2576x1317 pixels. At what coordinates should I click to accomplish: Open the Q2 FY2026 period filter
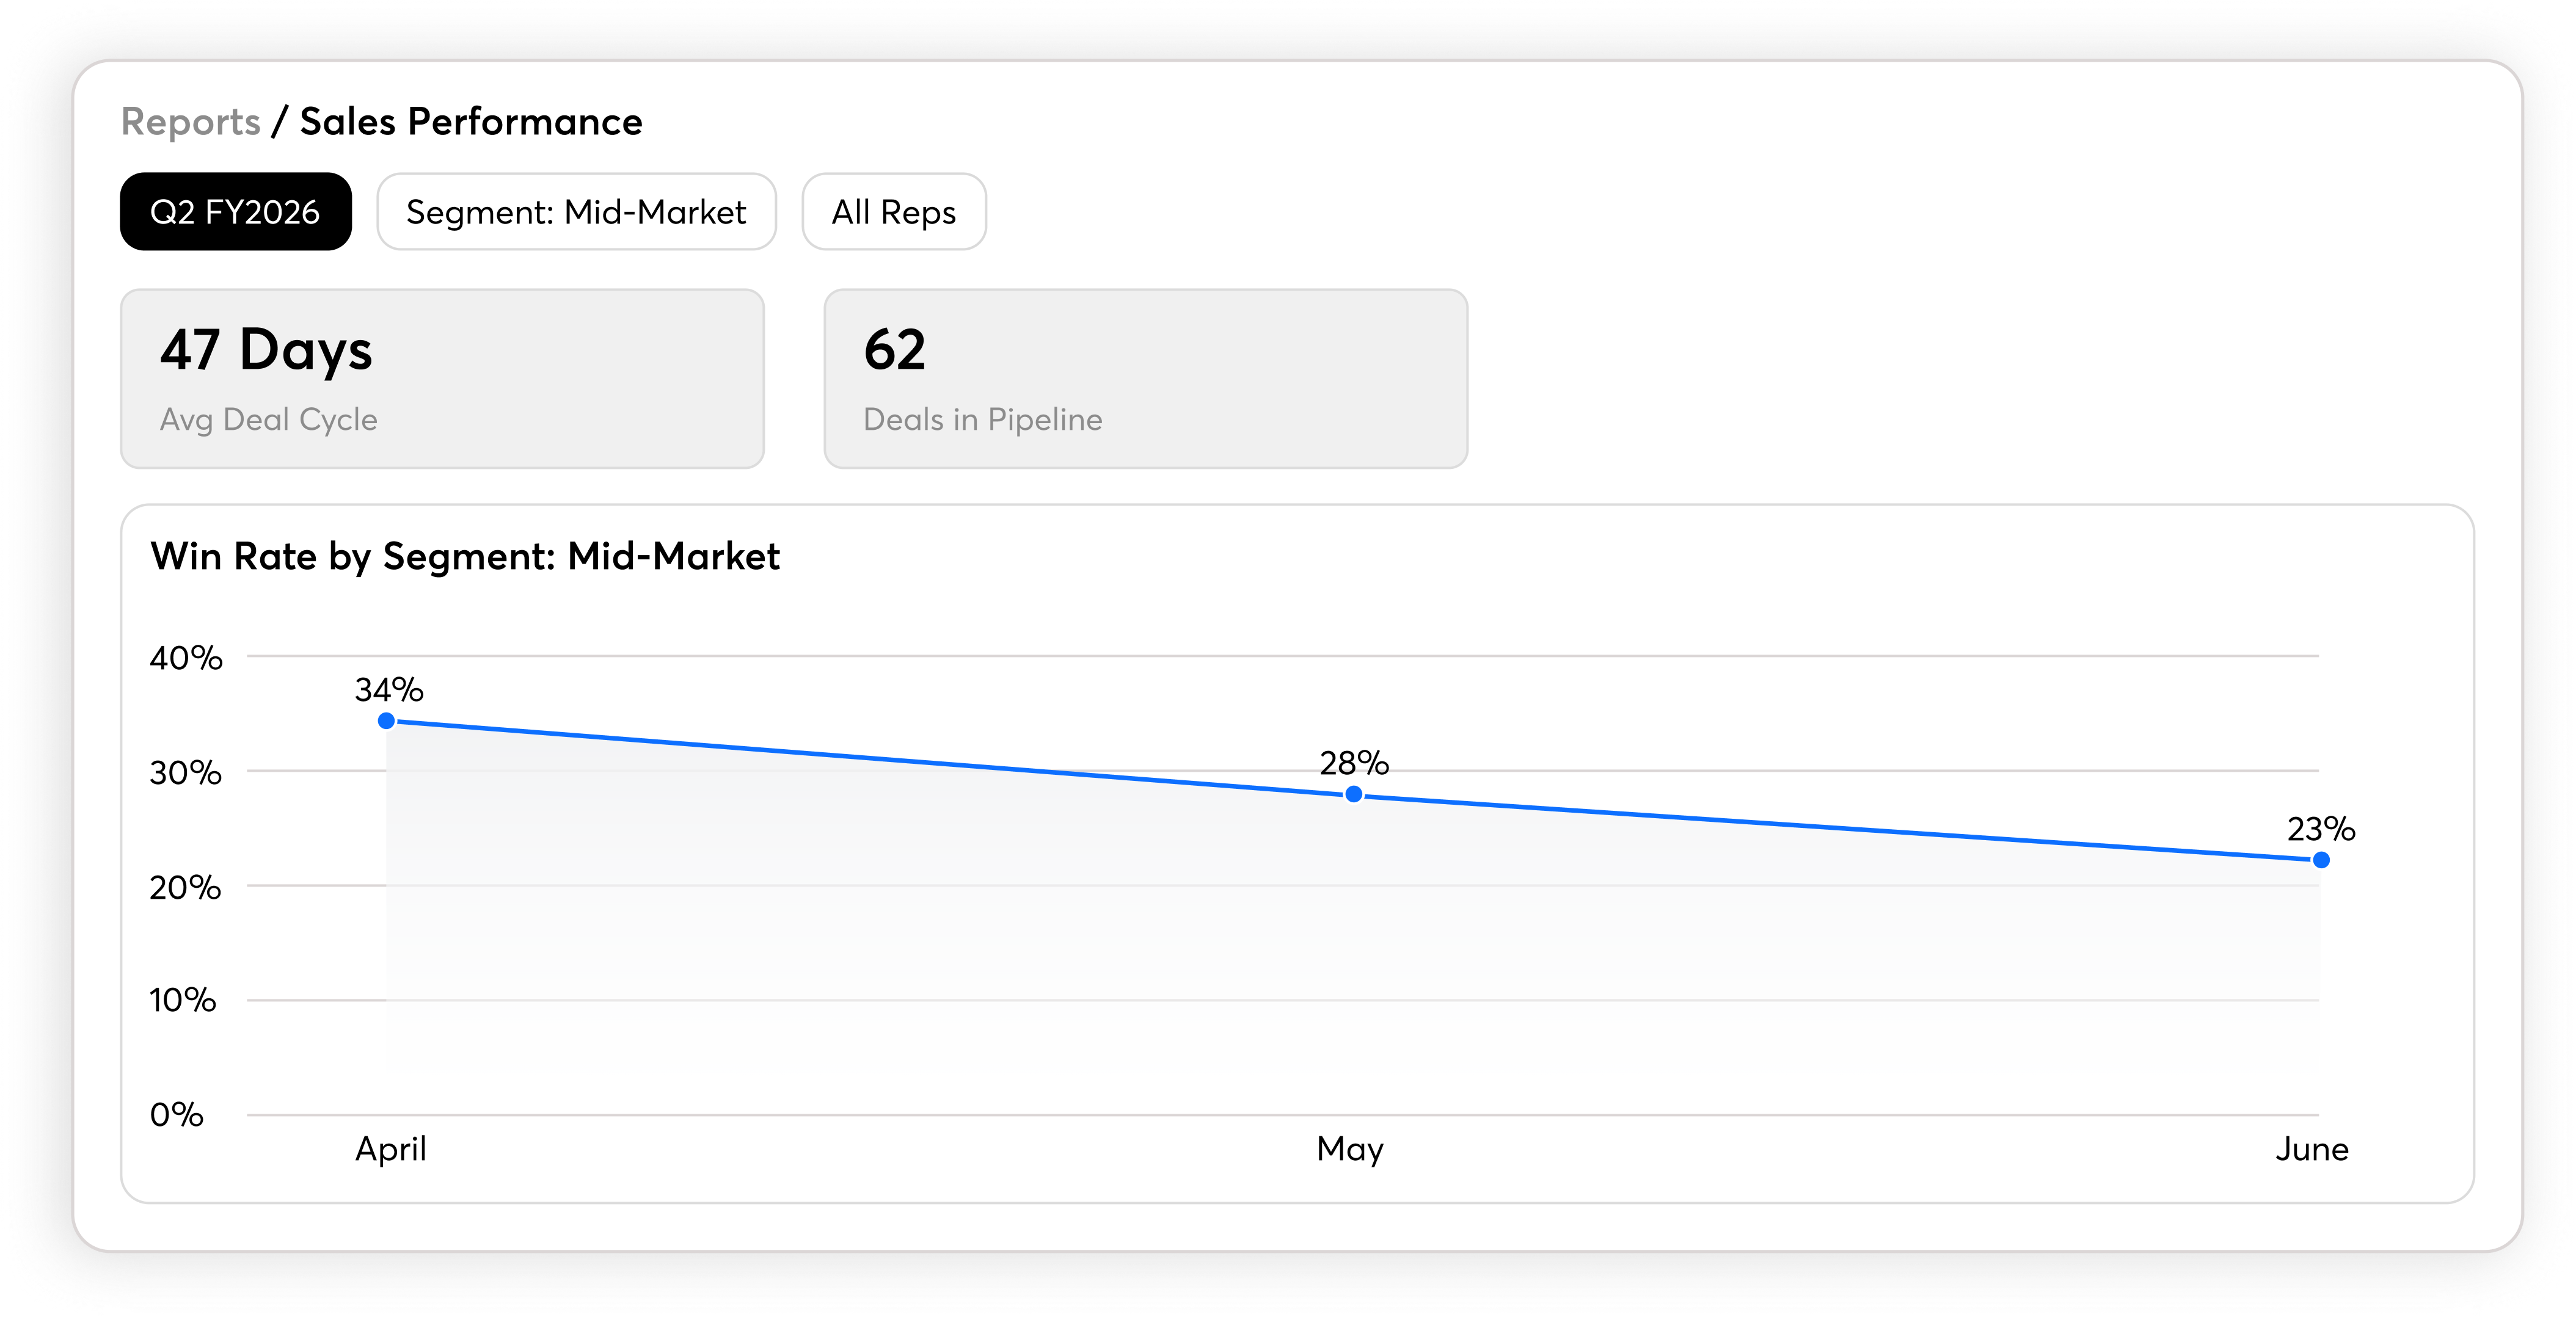tap(236, 212)
